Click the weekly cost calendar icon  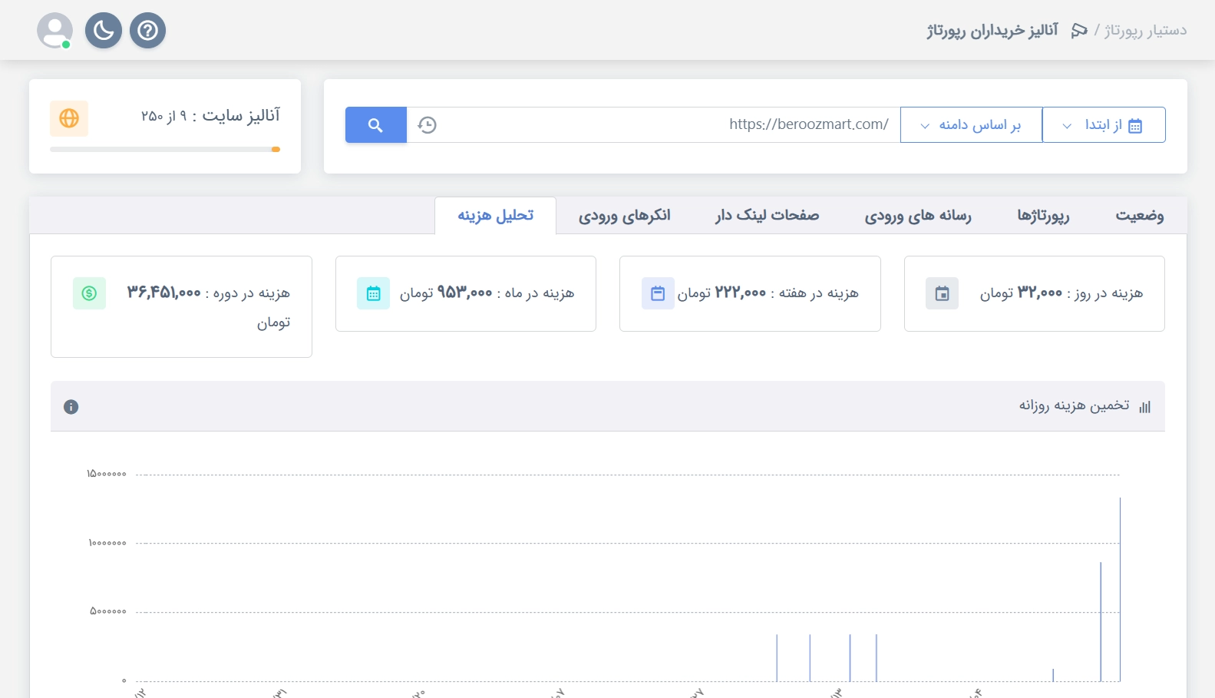tap(658, 293)
